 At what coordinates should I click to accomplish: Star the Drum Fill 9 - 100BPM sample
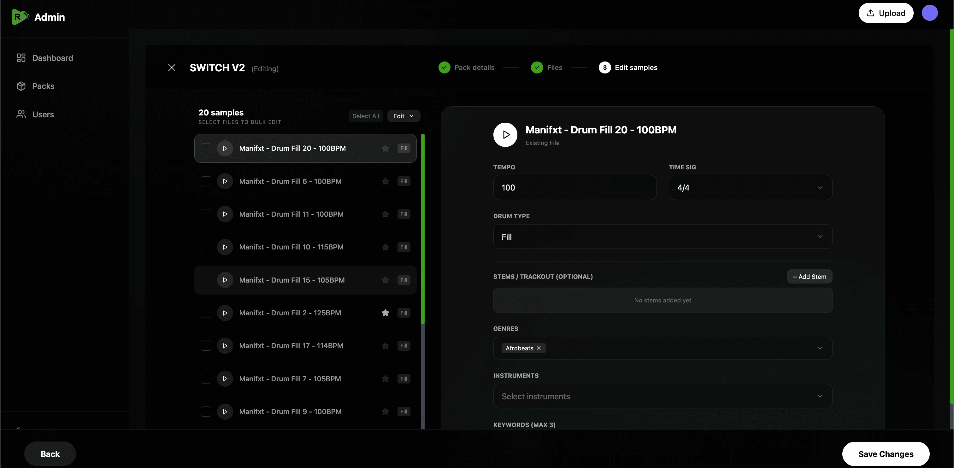[x=385, y=411]
